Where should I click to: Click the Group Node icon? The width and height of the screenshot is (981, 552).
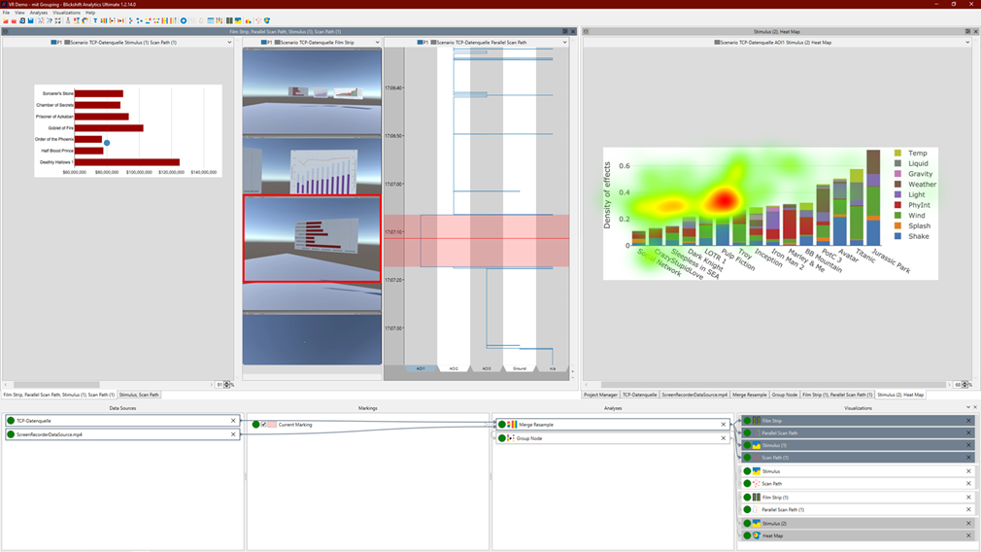click(512, 438)
